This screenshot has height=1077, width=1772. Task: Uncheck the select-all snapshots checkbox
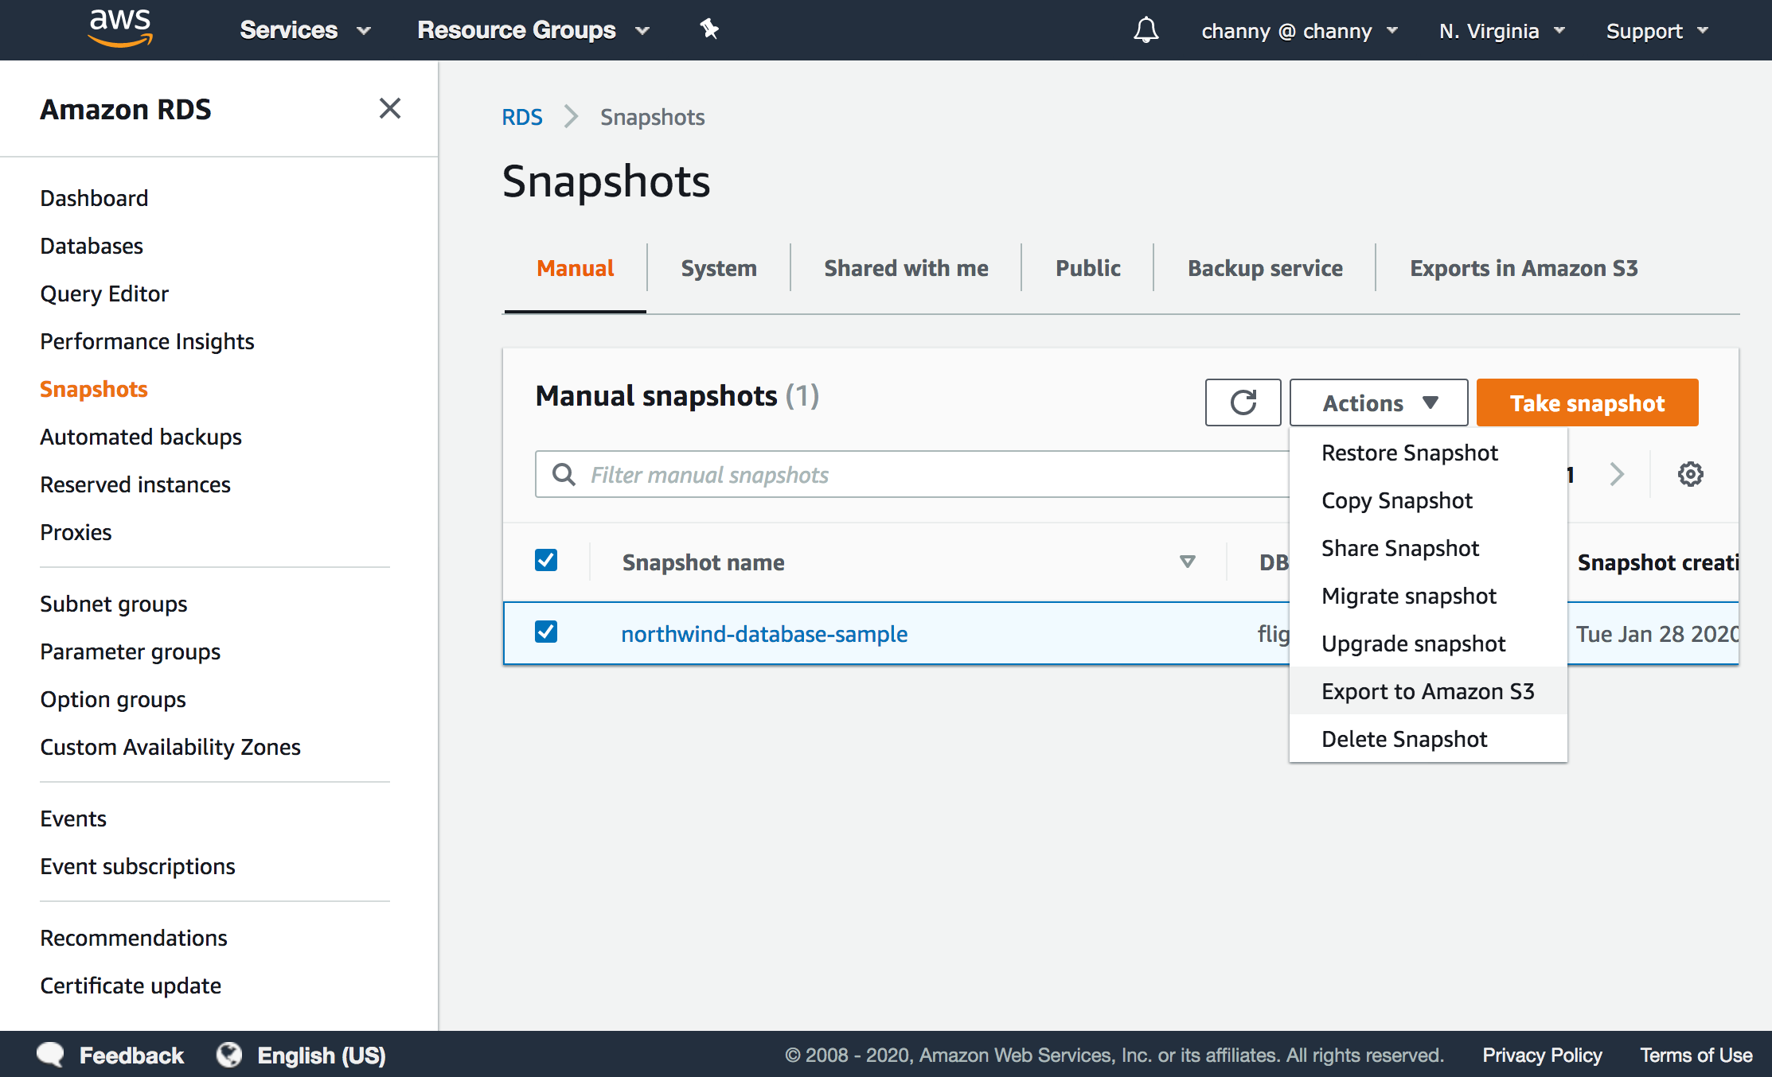pos(546,561)
